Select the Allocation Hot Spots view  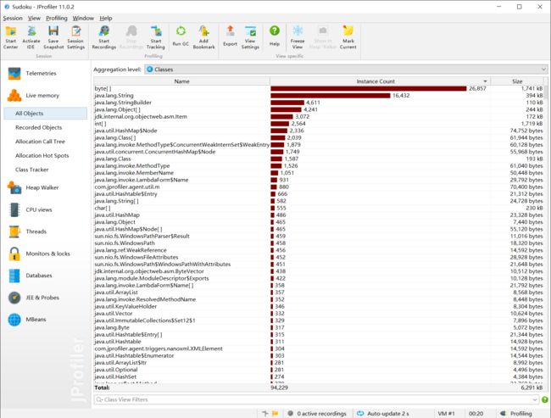[42, 156]
